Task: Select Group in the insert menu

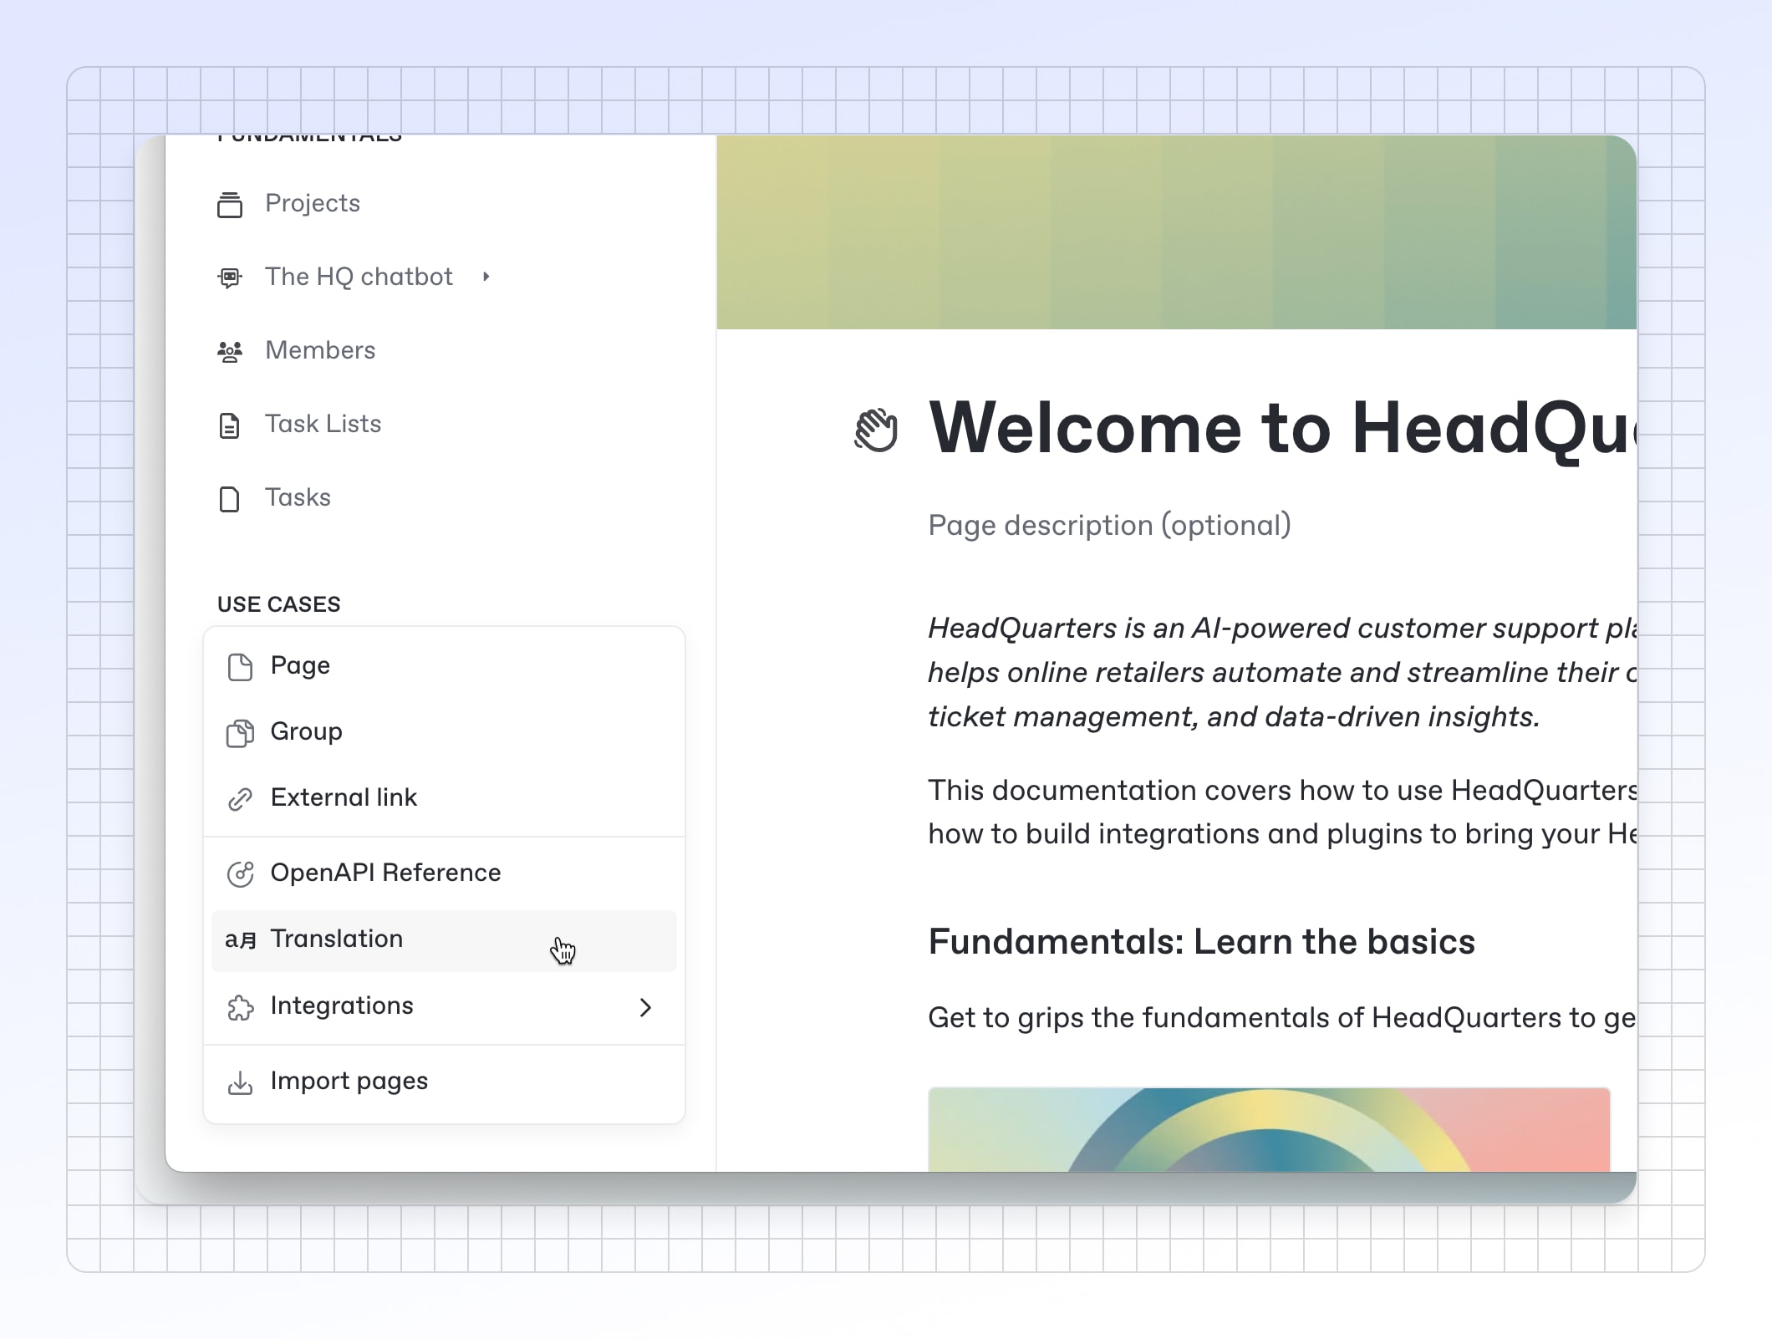Action: (444, 732)
